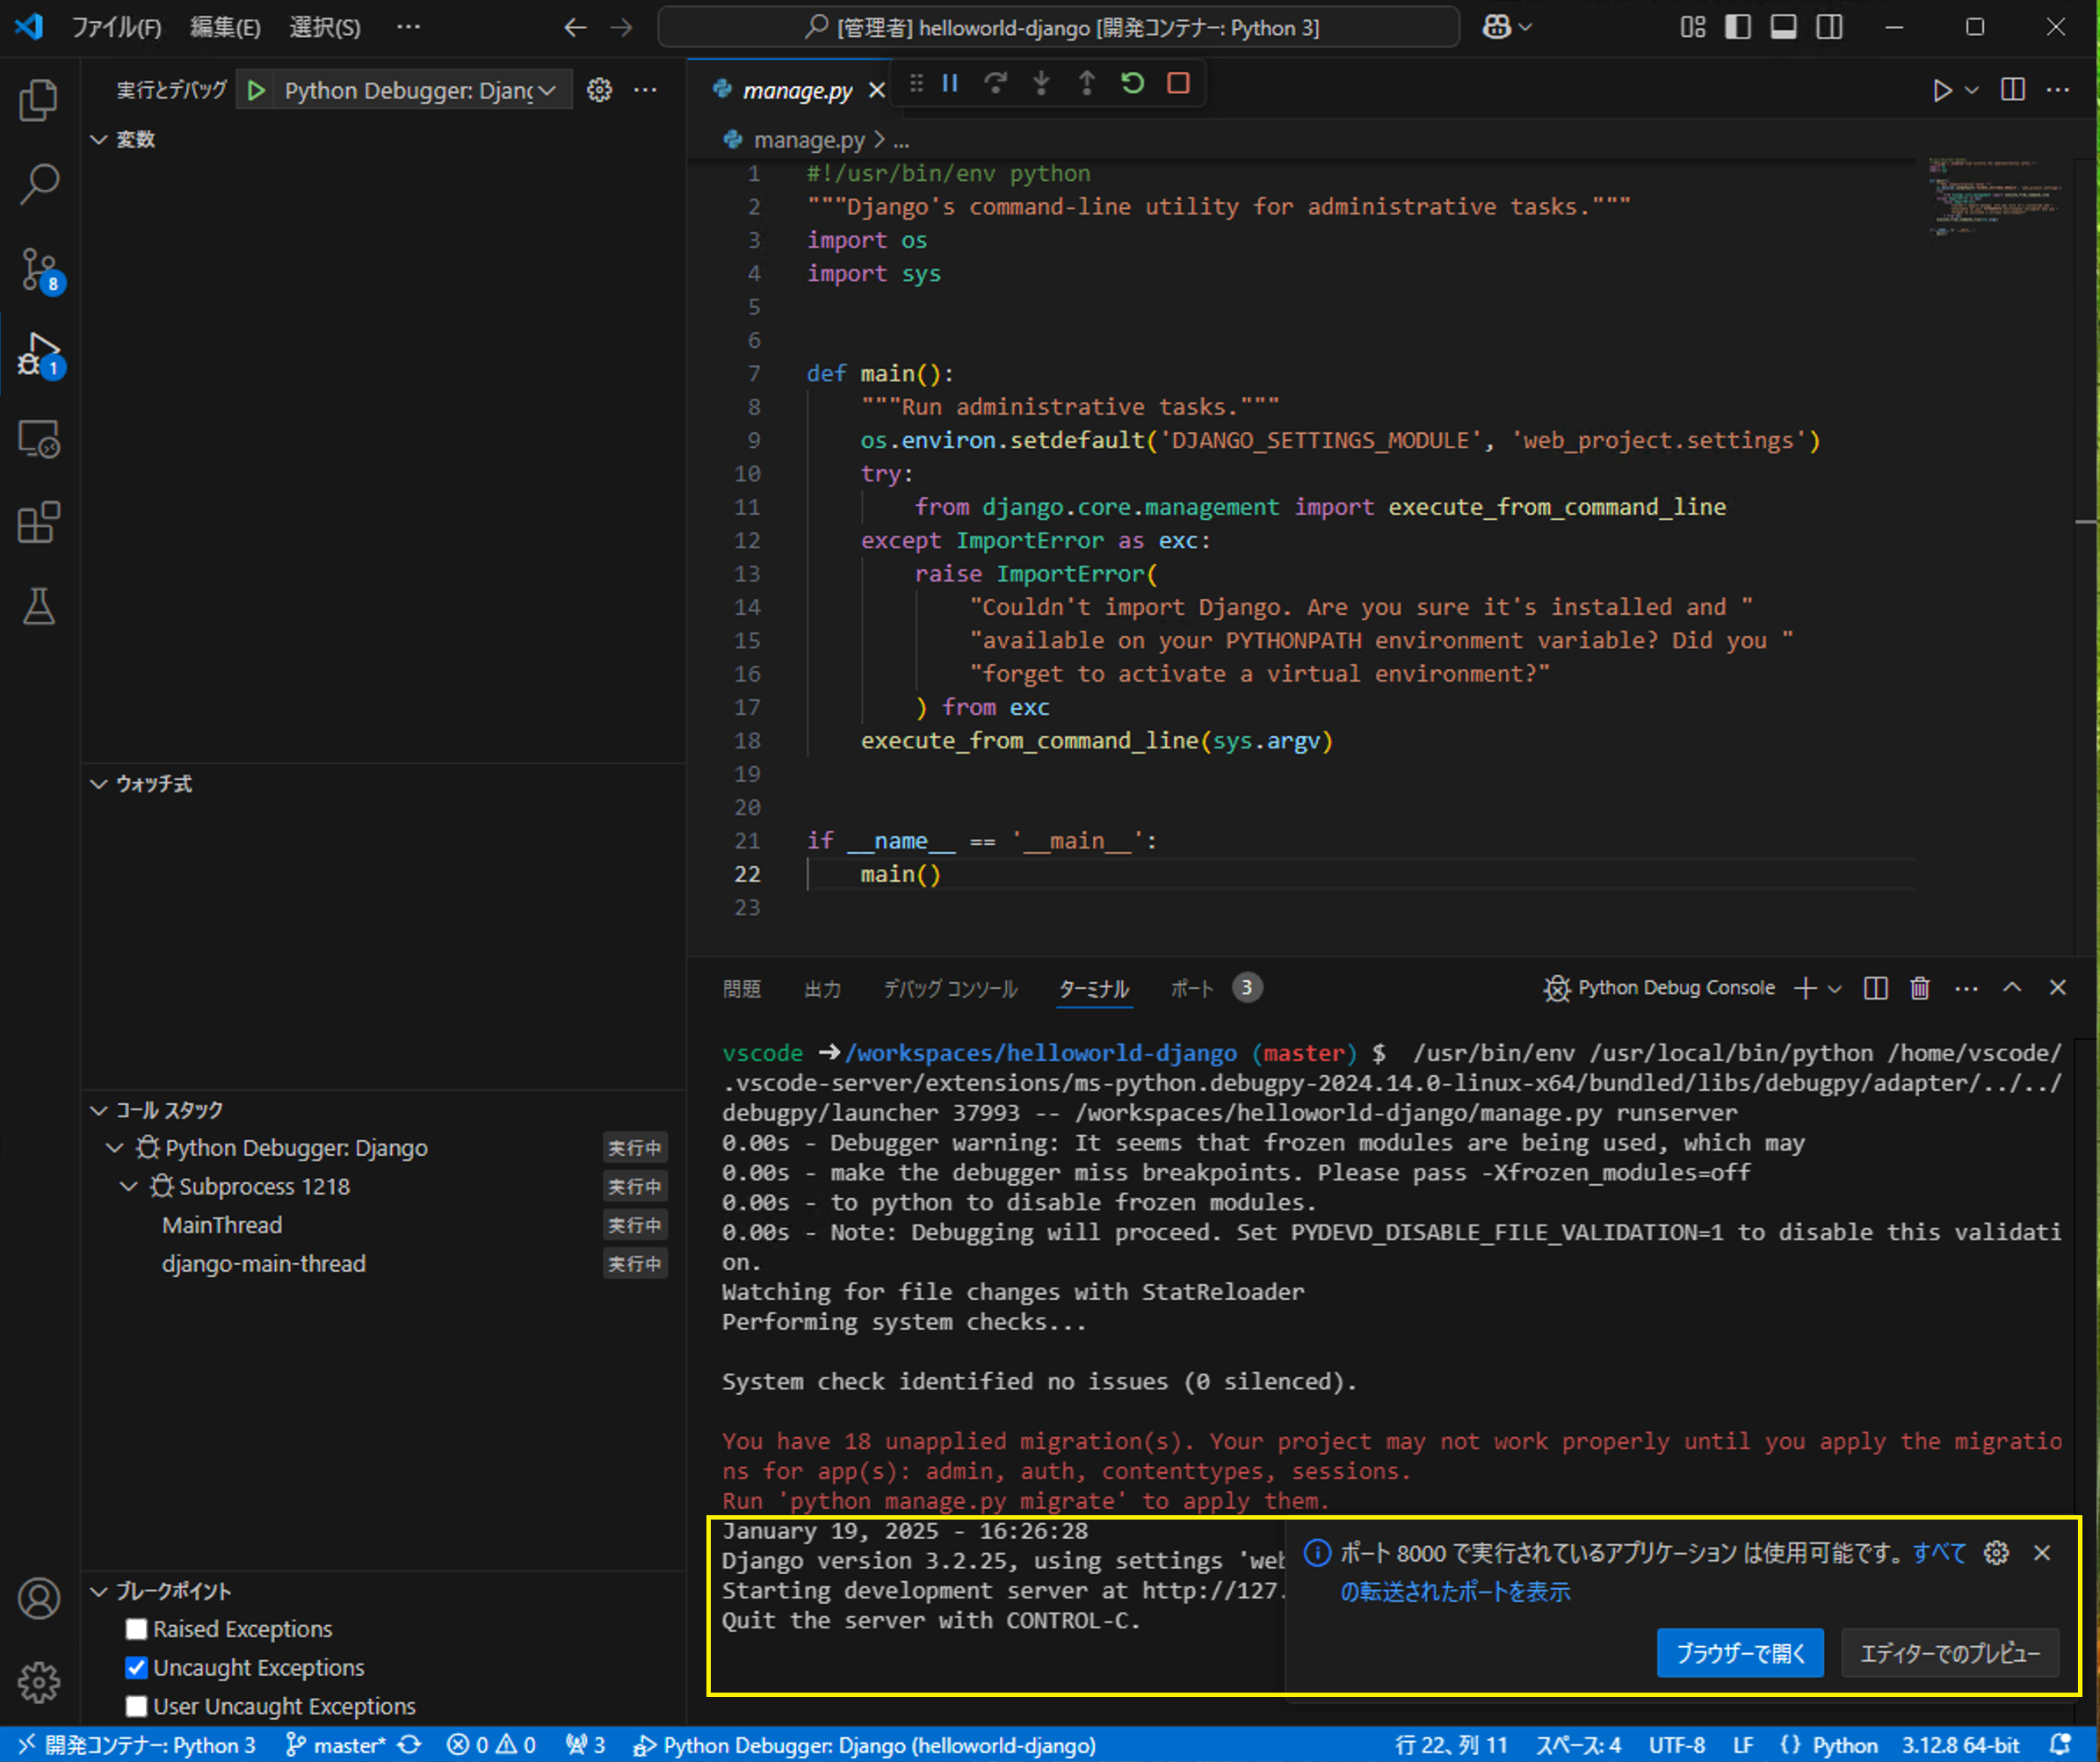The image size is (2100, 1762).
Task: Open the Remote Explorer icon
Action: [x=39, y=437]
